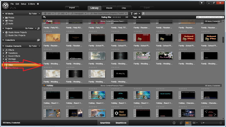Select Transitions in Creative Elements
226x127 pixels.
[x=13, y=53]
